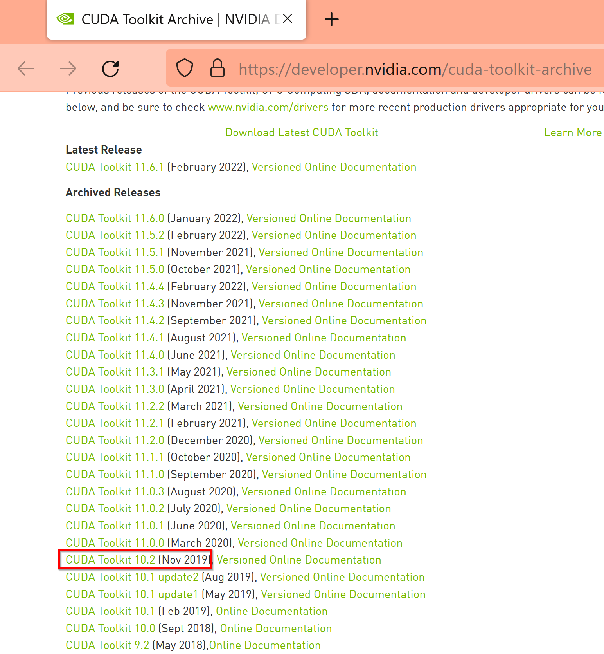
Task: Open CUDA Toolkit 11.6.1 link
Action: click(x=115, y=167)
